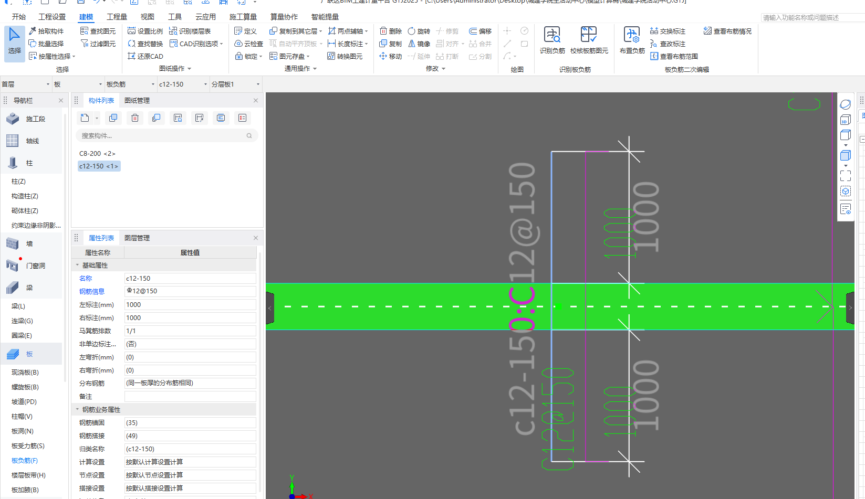This screenshot has width=865, height=499.
Task: Open the 板负筋 subtype dropdown
Action: coord(131,84)
